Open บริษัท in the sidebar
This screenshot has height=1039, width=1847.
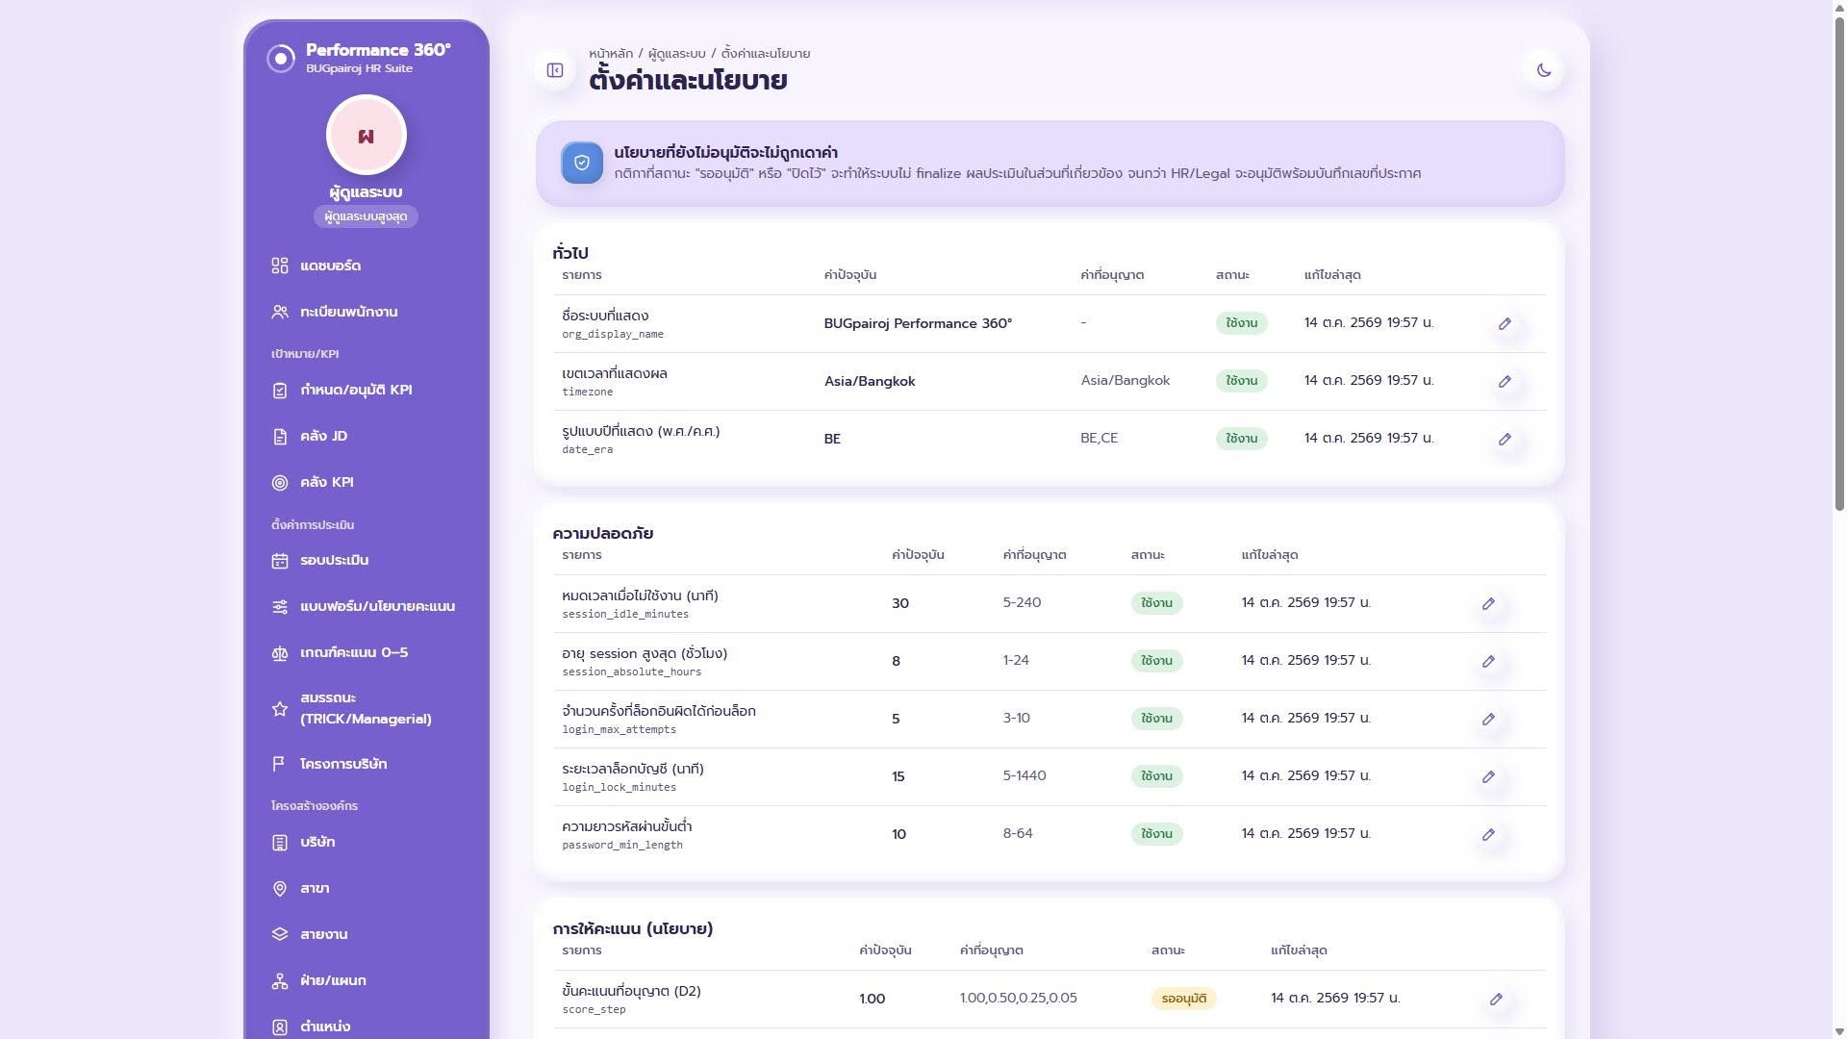366,842
